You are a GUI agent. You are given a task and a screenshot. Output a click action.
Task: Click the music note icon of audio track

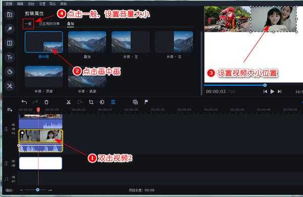tap(6, 179)
